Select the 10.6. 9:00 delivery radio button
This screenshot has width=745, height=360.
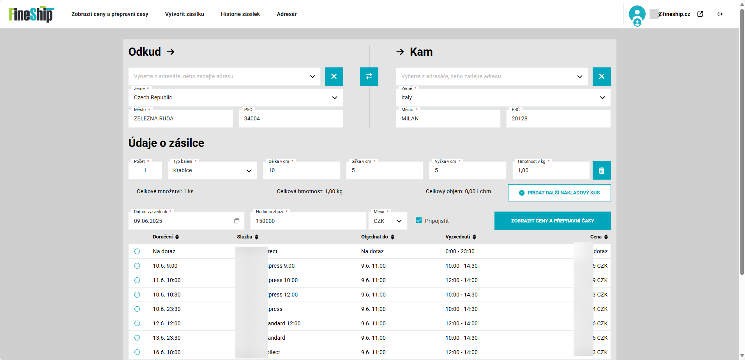(x=137, y=266)
